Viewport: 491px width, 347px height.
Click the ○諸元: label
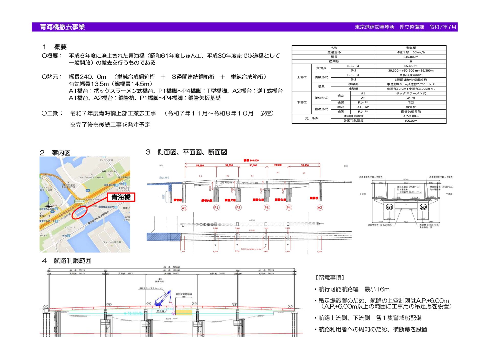(52, 77)
